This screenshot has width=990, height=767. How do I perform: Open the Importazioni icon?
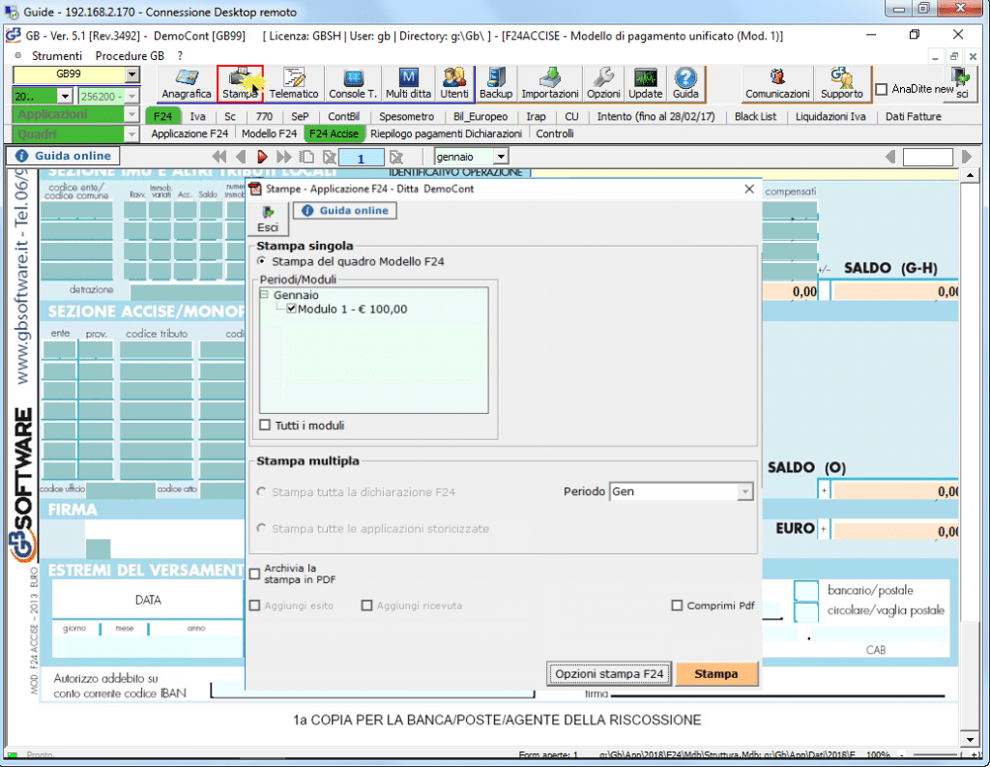pos(549,84)
